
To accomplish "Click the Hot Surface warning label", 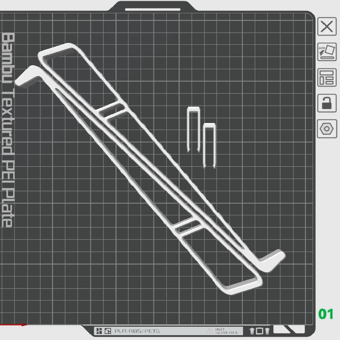I will 222,331.
